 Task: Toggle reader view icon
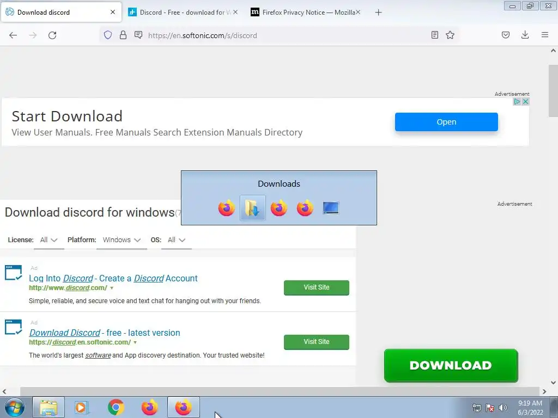[x=434, y=35]
